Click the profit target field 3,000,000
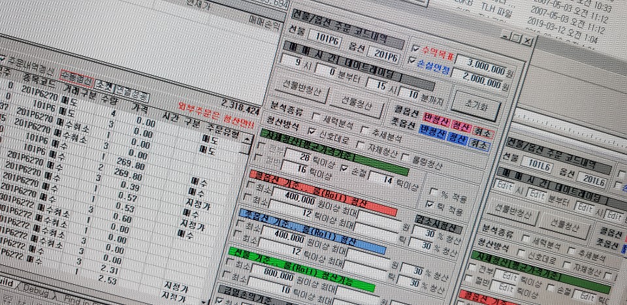This screenshot has height=305, width=627. [x=481, y=65]
